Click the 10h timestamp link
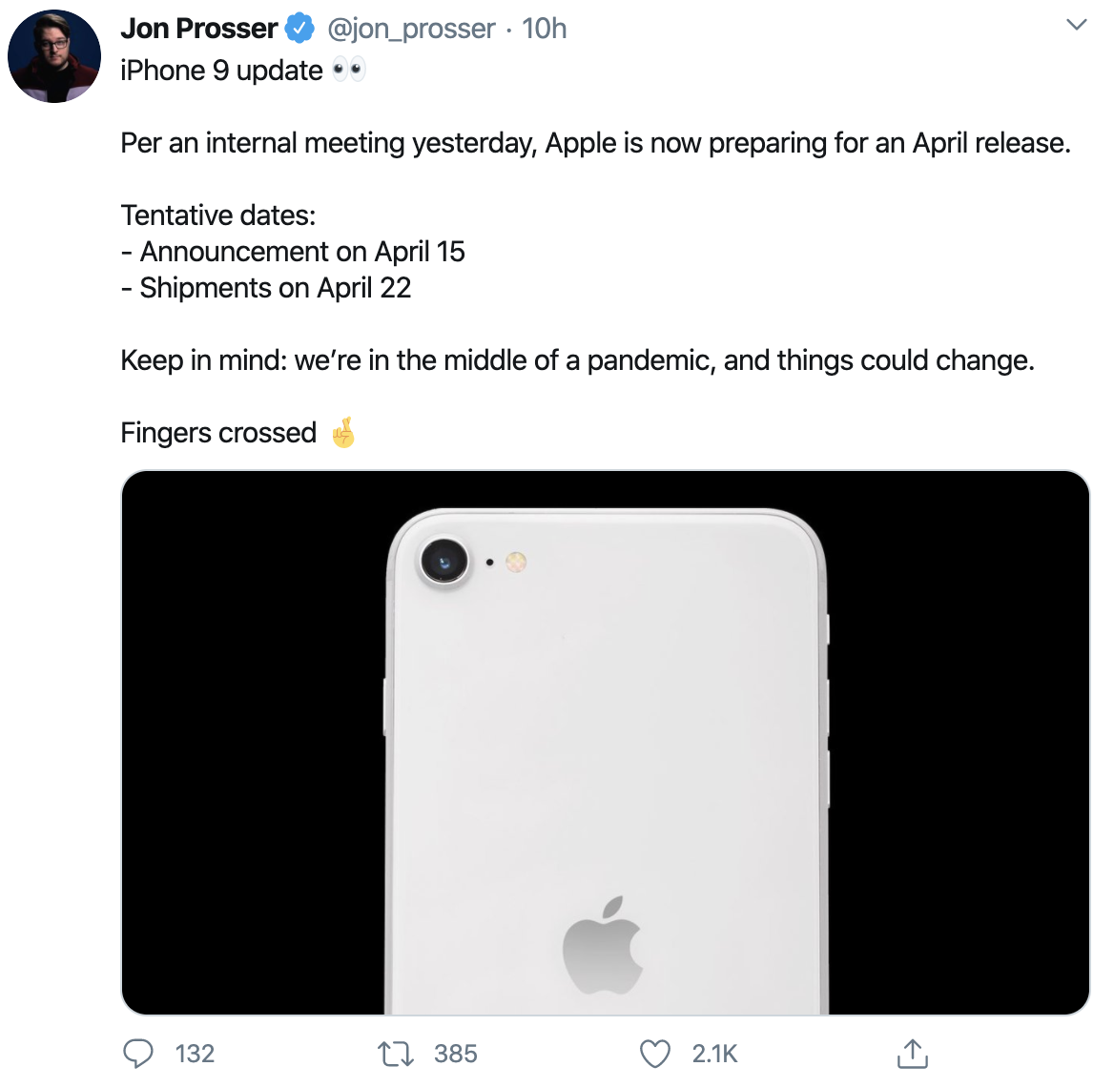Image resolution: width=1114 pixels, height=1087 pixels. [545, 29]
